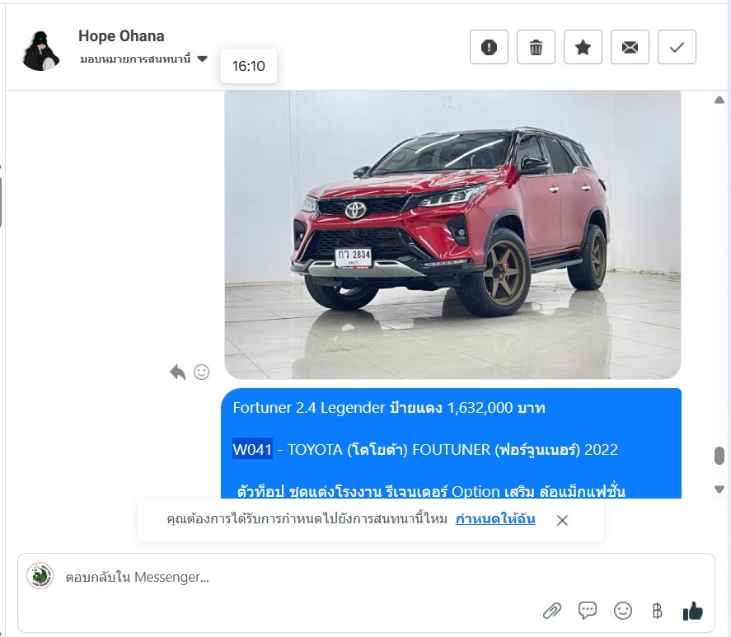Click the chat scrollbar thumb
The width and height of the screenshot is (731, 637).
click(719, 456)
